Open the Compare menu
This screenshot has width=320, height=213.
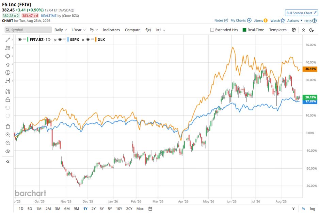coord(132,30)
